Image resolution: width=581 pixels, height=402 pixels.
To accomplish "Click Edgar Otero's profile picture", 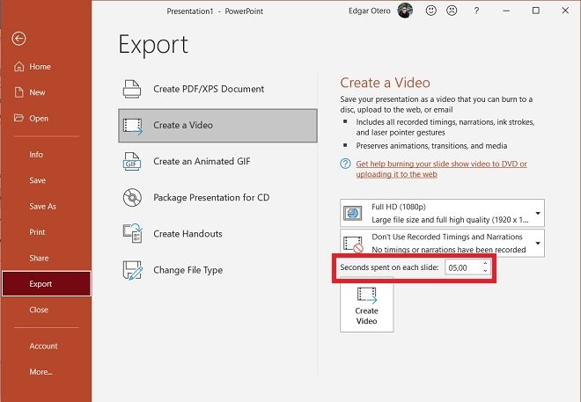I will click(405, 11).
